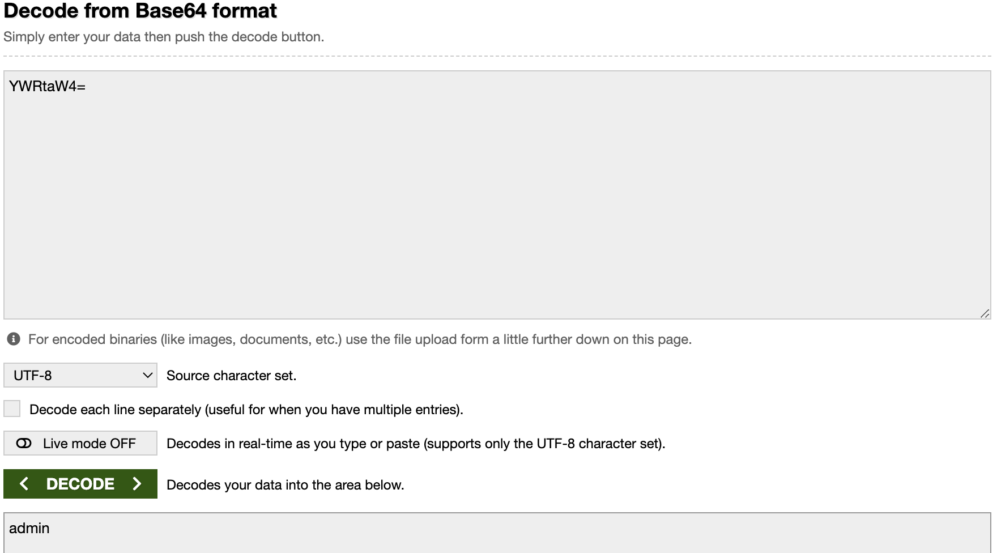
Task: Click the 'YWRtaW4=' encoded text
Action: point(47,87)
